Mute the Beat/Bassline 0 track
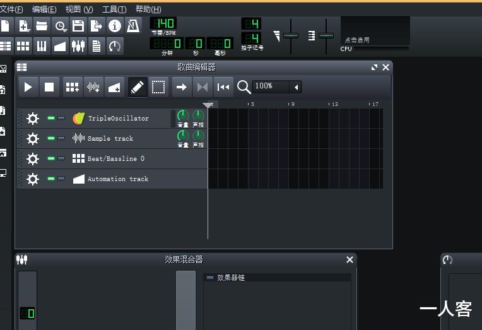This screenshot has height=330, width=482. [51, 158]
